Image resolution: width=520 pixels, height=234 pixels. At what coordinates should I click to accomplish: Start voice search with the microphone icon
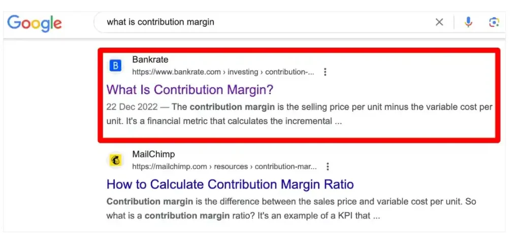tap(468, 22)
